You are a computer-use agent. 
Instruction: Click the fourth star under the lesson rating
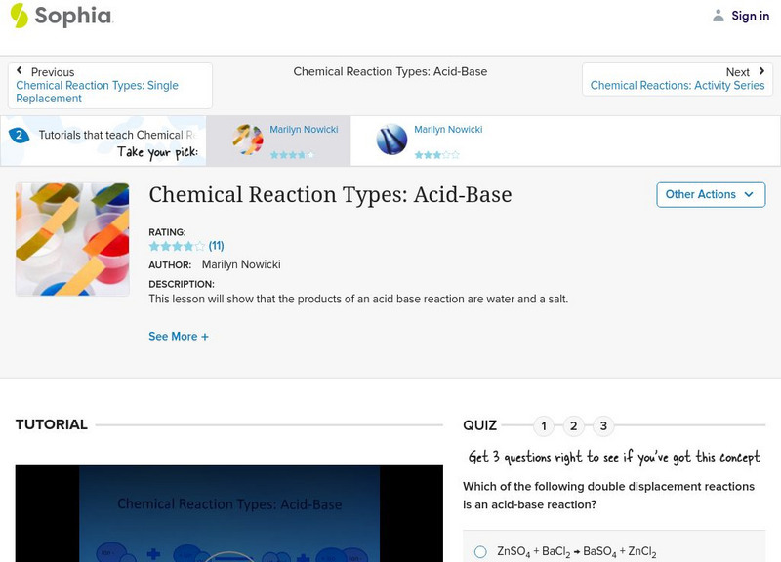pos(188,247)
